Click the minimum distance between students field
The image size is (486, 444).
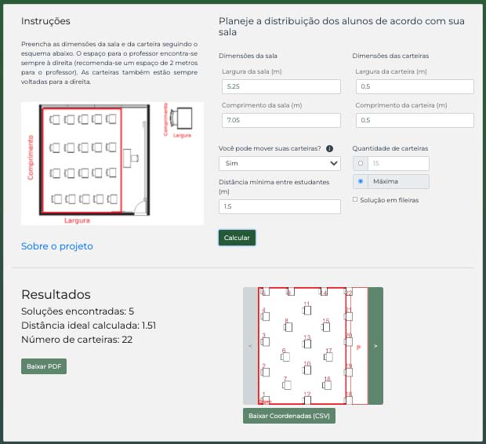coord(279,206)
